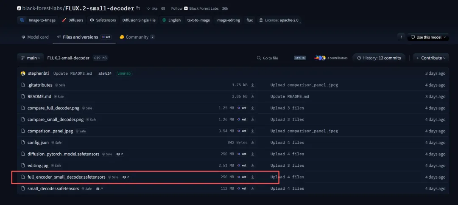Click the Safe badge on editing.jpg

(x=56, y=166)
